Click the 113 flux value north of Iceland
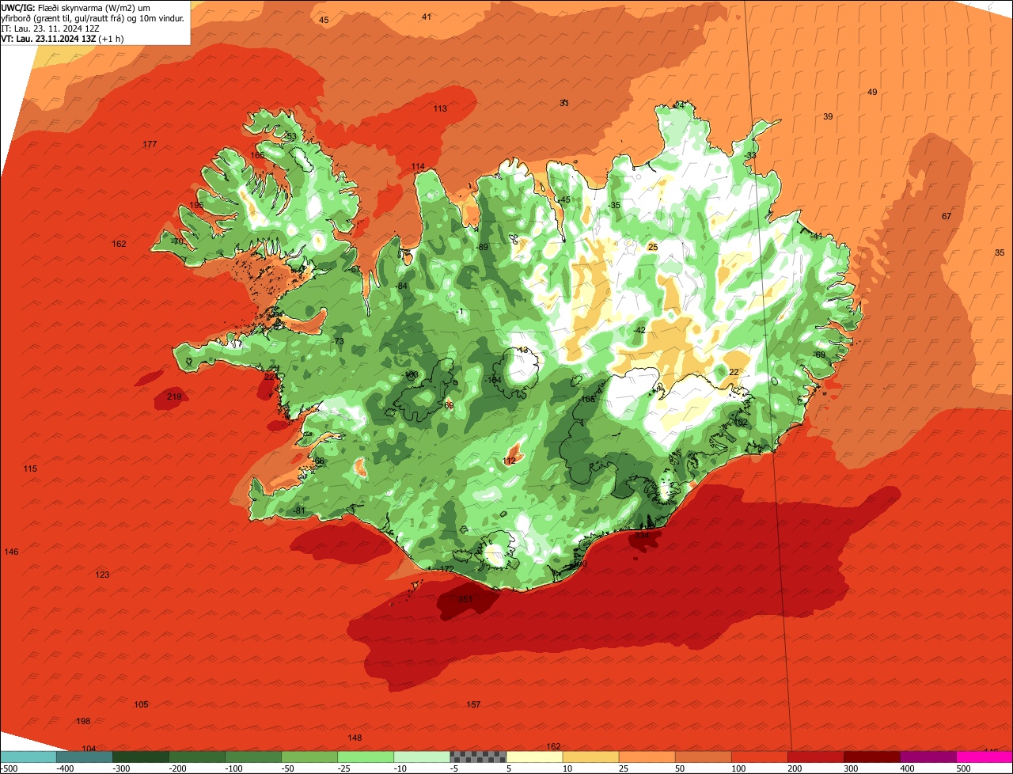This screenshot has width=1013, height=774. (x=440, y=108)
